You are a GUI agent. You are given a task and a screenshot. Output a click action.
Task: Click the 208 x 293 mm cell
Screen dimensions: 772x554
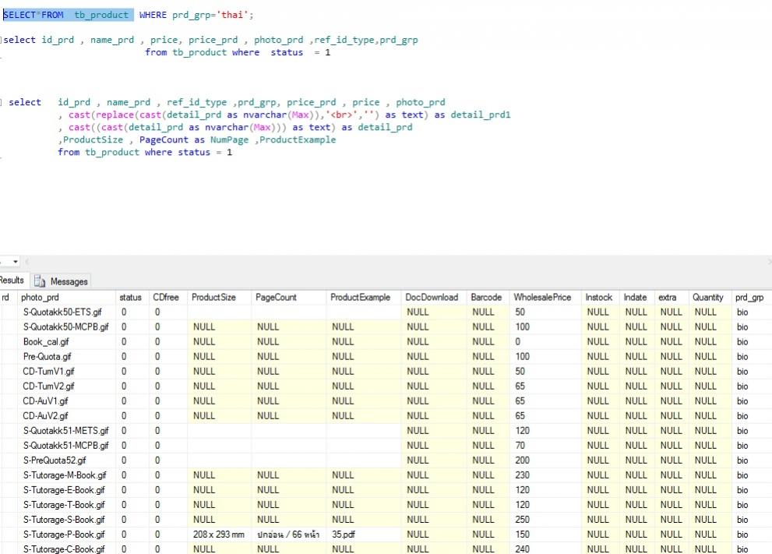[218, 535]
